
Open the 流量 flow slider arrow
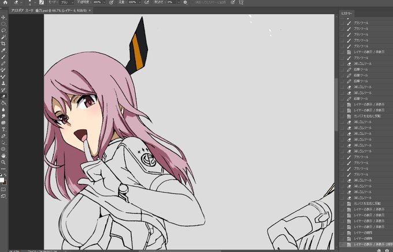139,2
